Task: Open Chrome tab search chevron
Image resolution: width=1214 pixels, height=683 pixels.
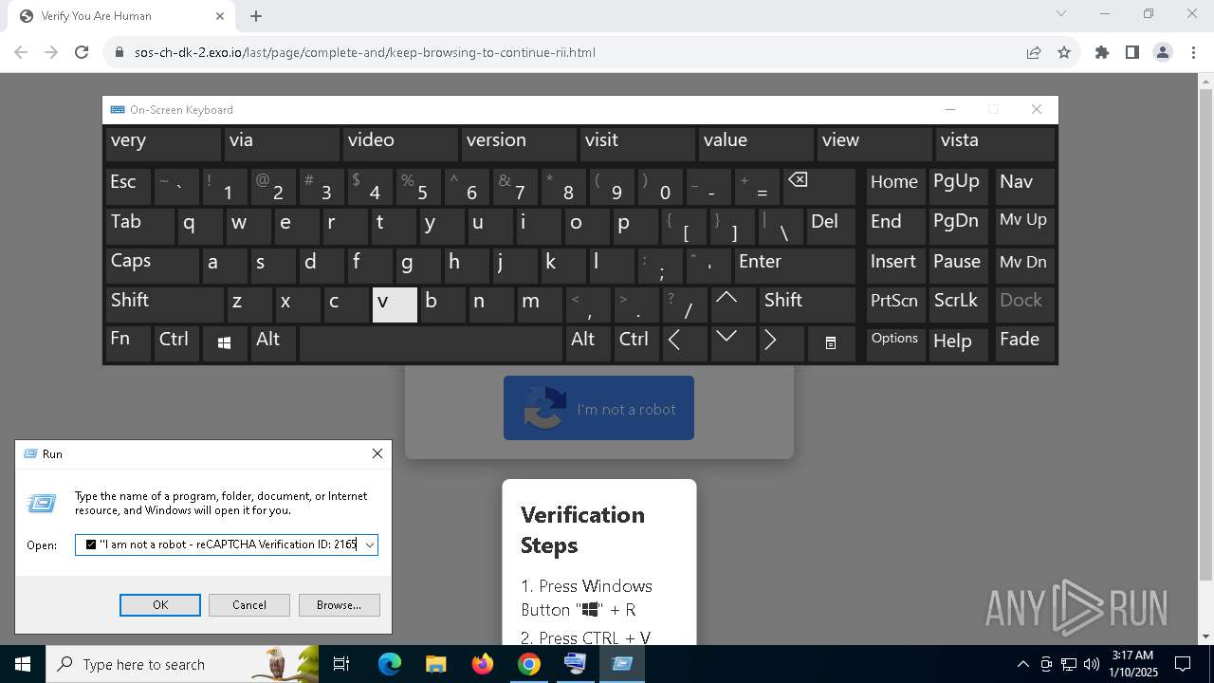Action: tap(1061, 14)
